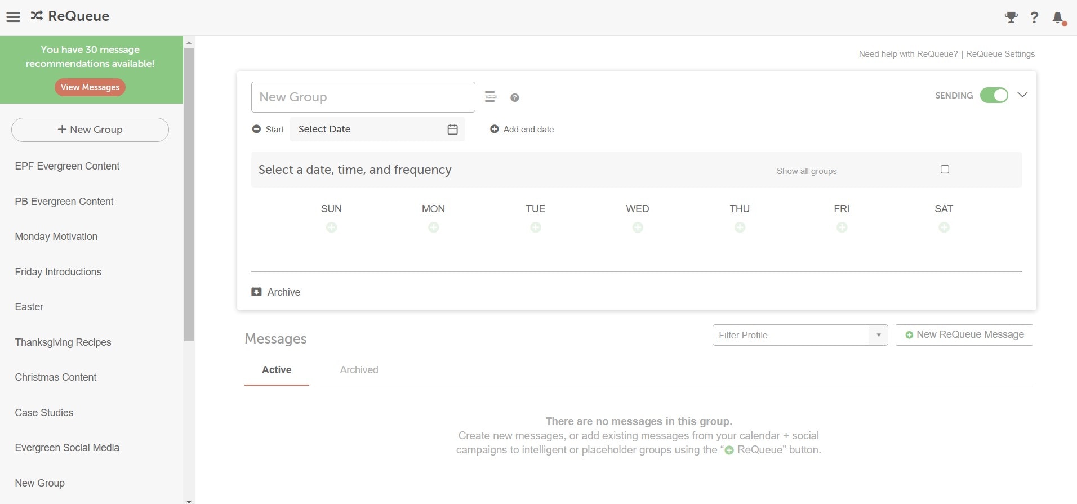Open Case Studies group
The image size is (1077, 504).
pos(44,413)
